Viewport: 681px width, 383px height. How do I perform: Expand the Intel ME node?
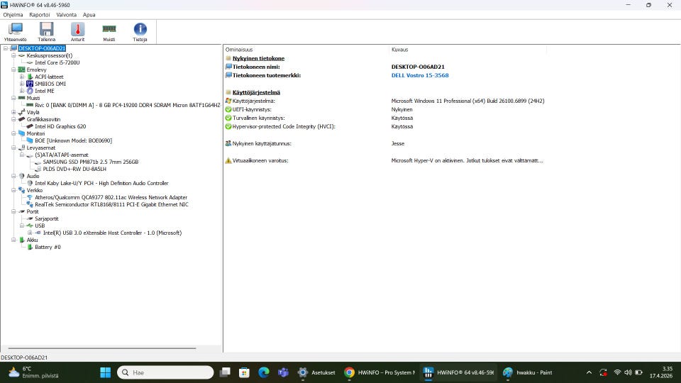pyautogui.click(x=22, y=91)
